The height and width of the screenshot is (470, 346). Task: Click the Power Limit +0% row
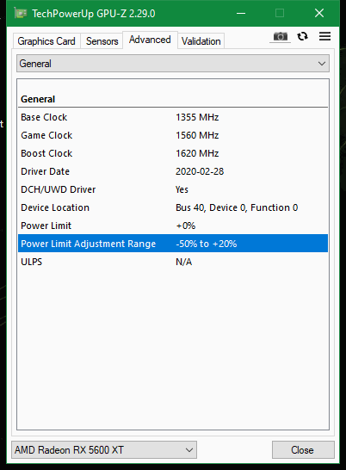(173, 226)
